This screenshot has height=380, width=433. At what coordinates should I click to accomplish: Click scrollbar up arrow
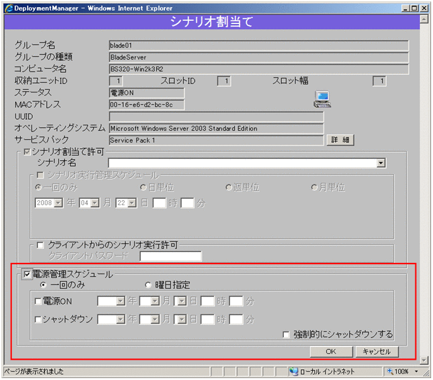(424, 19)
